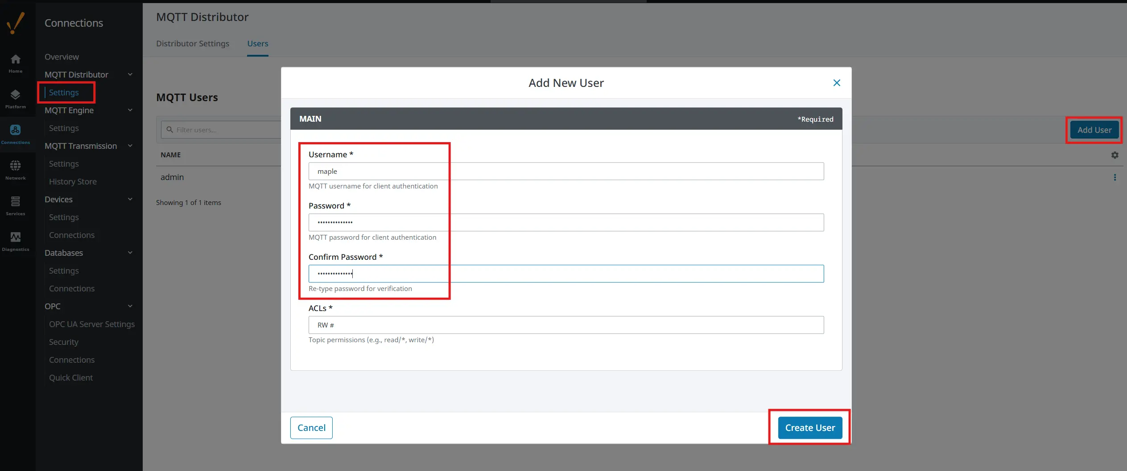Click the Add User button
Image resolution: width=1127 pixels, height=471 pixels.
point(1094,130)
